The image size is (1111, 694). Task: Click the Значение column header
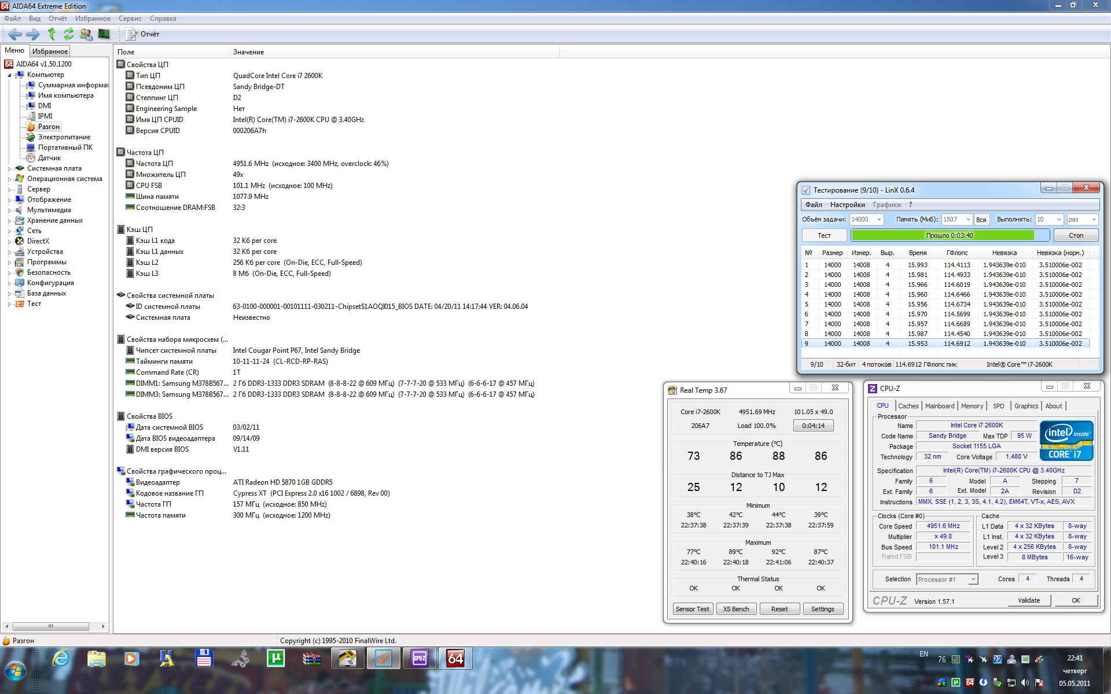[395, 52]
